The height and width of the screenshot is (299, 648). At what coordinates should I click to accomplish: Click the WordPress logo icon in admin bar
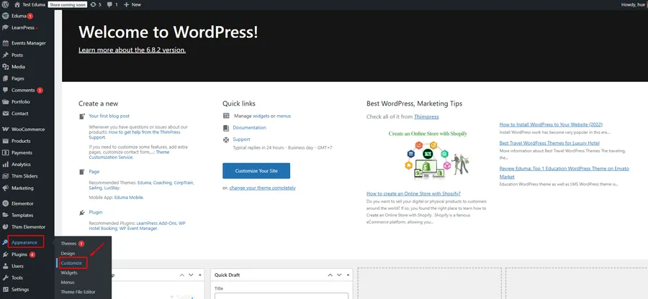click(x=6, y=4)
